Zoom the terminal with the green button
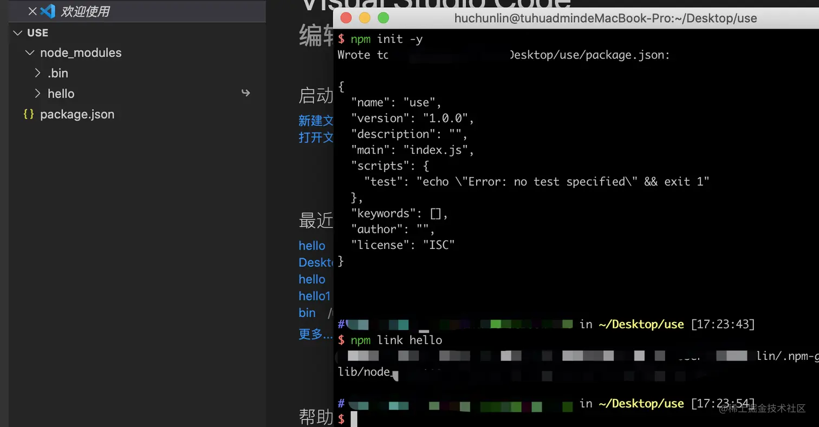 click(383, 18)
